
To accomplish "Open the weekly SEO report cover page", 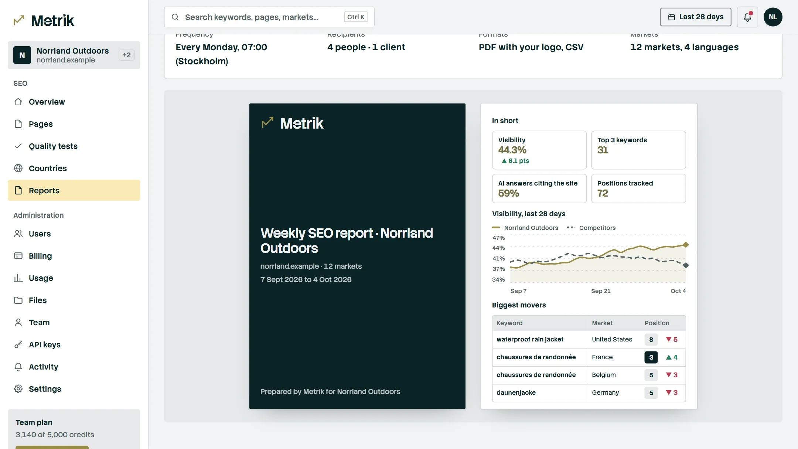I will (357, 256).
